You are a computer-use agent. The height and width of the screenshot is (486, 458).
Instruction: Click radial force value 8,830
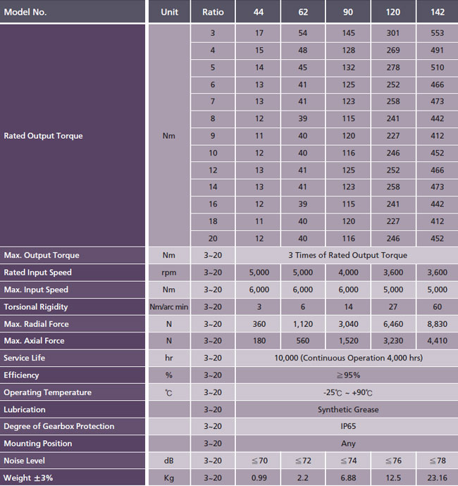click(x=438, y=324)
